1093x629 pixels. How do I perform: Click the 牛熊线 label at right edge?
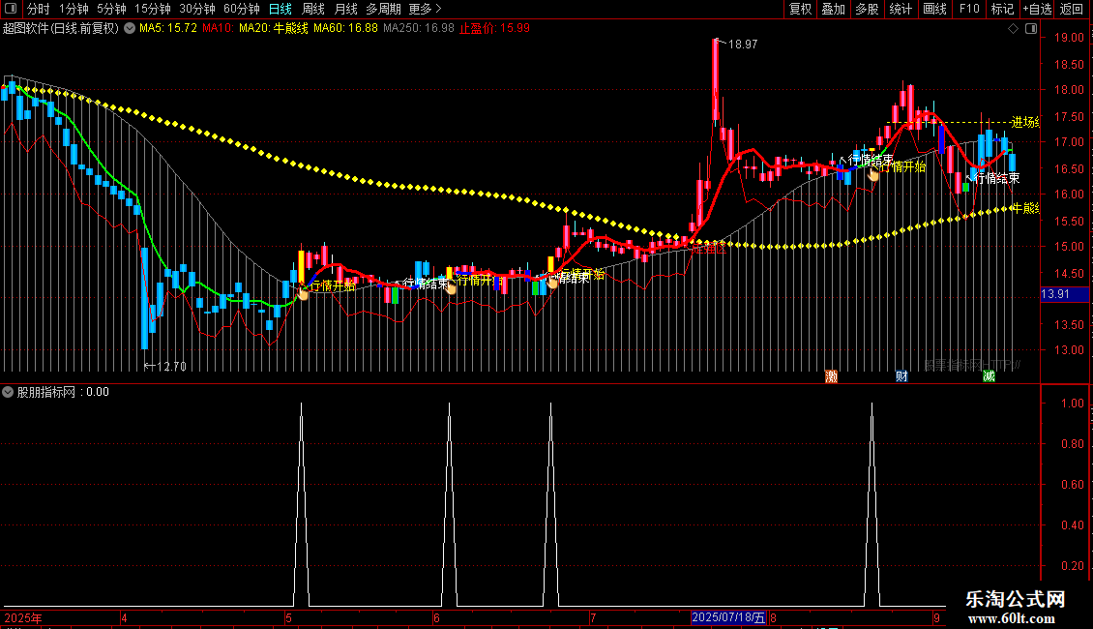pos(1025,208)
